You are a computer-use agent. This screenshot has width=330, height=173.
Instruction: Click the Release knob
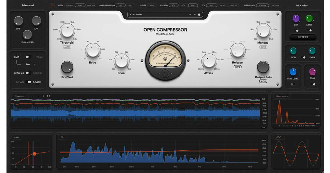click(x=238, y=50)
